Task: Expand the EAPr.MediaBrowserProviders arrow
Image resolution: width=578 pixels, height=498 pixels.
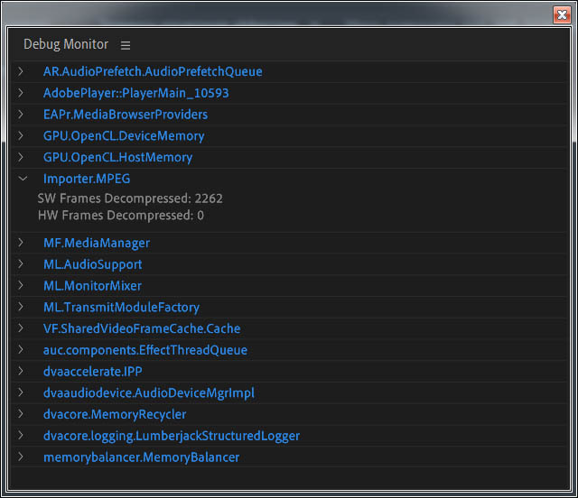Action: pos(23,115)
